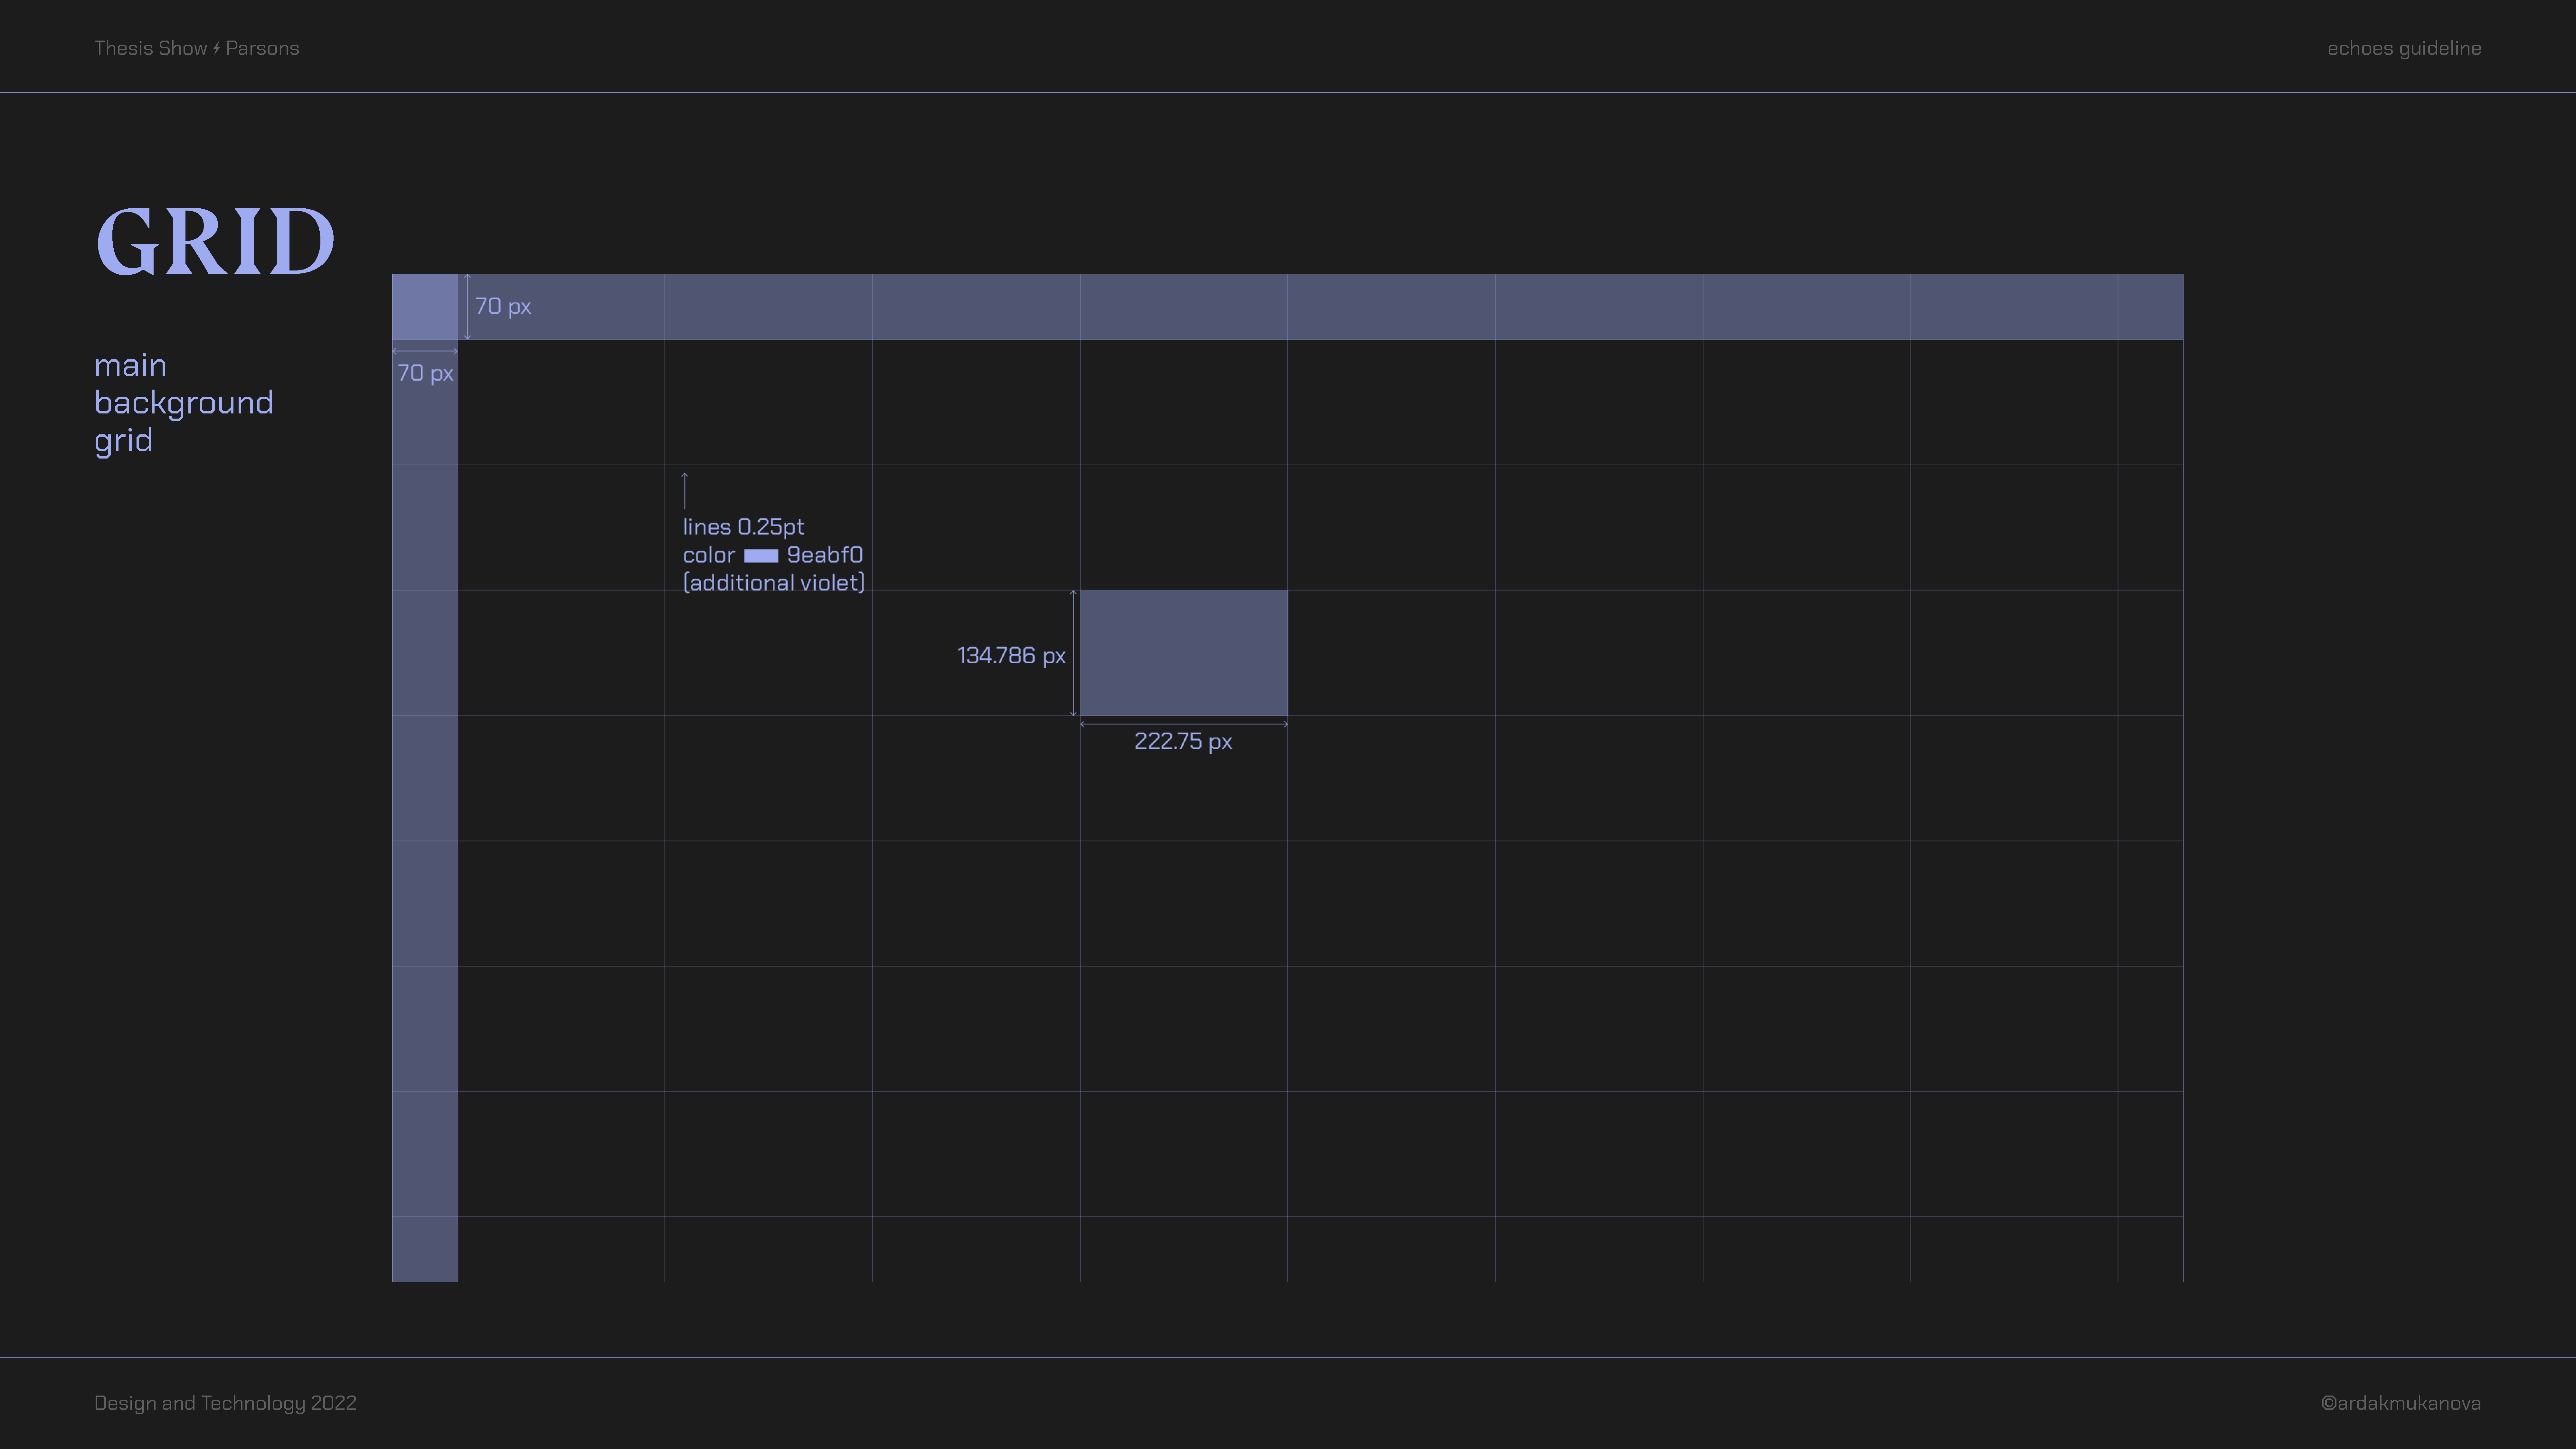Click 'Design and Technology 2022' footer text
This screenshot has height=1449, width=2576.
(225, 1403)
